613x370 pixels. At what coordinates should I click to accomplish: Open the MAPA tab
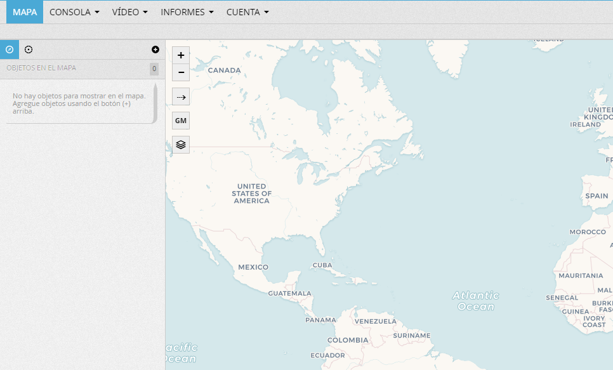coord(25,12)
